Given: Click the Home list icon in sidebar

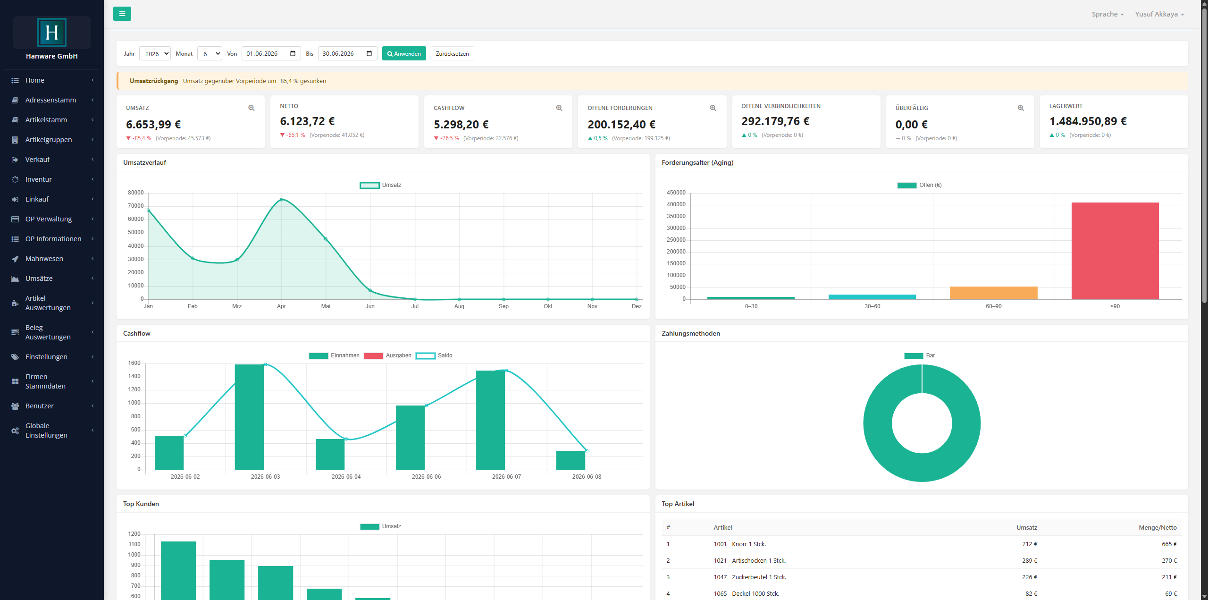Looking at the screenshot, I should point(15,80).
